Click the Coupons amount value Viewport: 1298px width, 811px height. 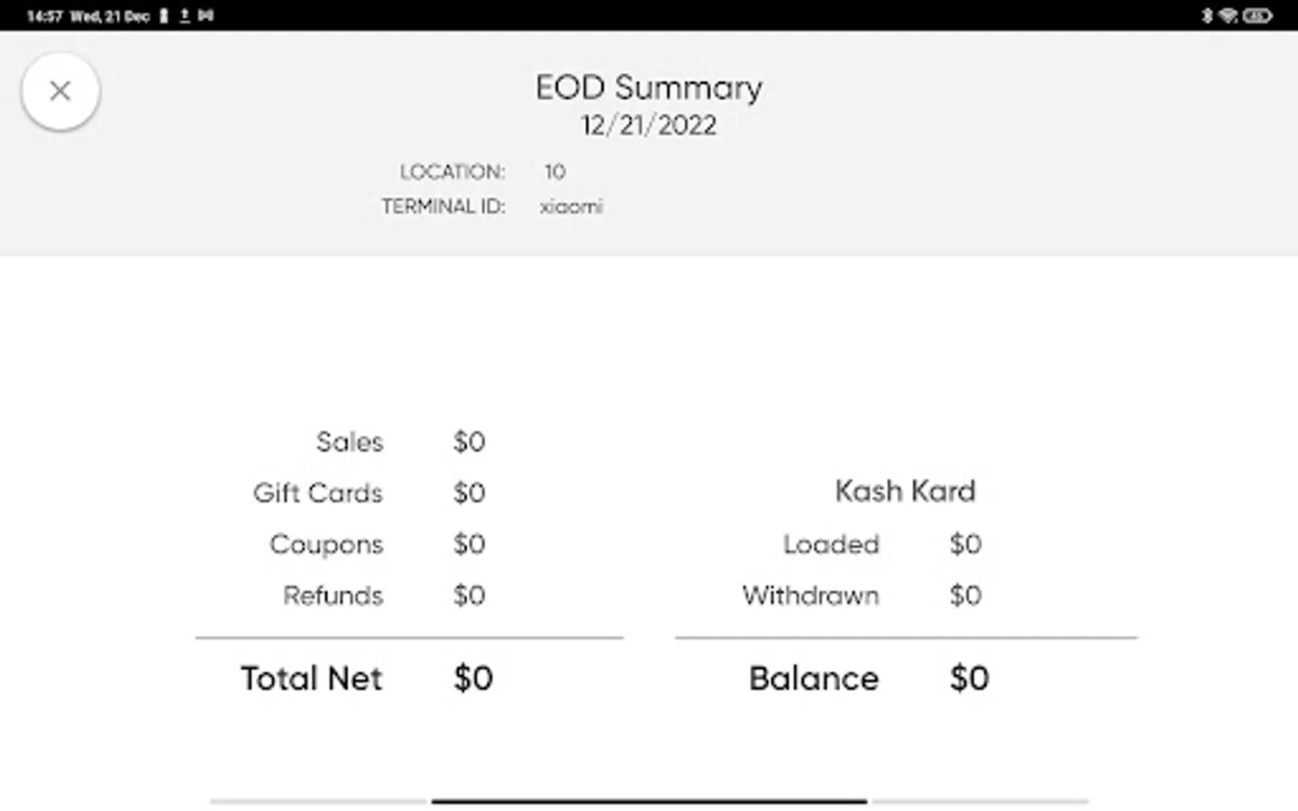pyautogui.click(x=470, y=544)
